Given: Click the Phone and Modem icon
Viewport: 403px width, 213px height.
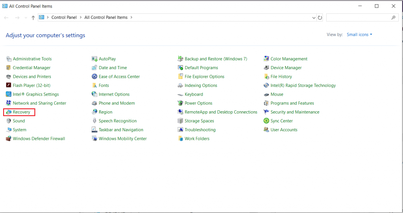Looking at the screenshot, I should (94, 103).
